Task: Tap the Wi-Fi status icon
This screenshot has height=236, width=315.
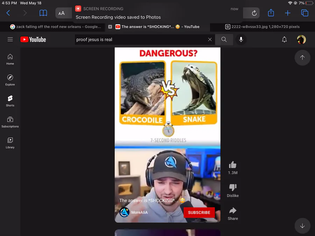Action: tap(290, 3)
